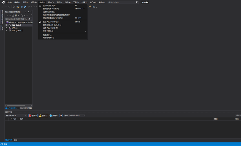
Task: Click the camera icon right of build menu
Action: coord(94,7)
